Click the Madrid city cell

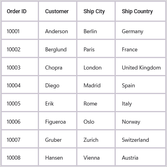point(96,85)
